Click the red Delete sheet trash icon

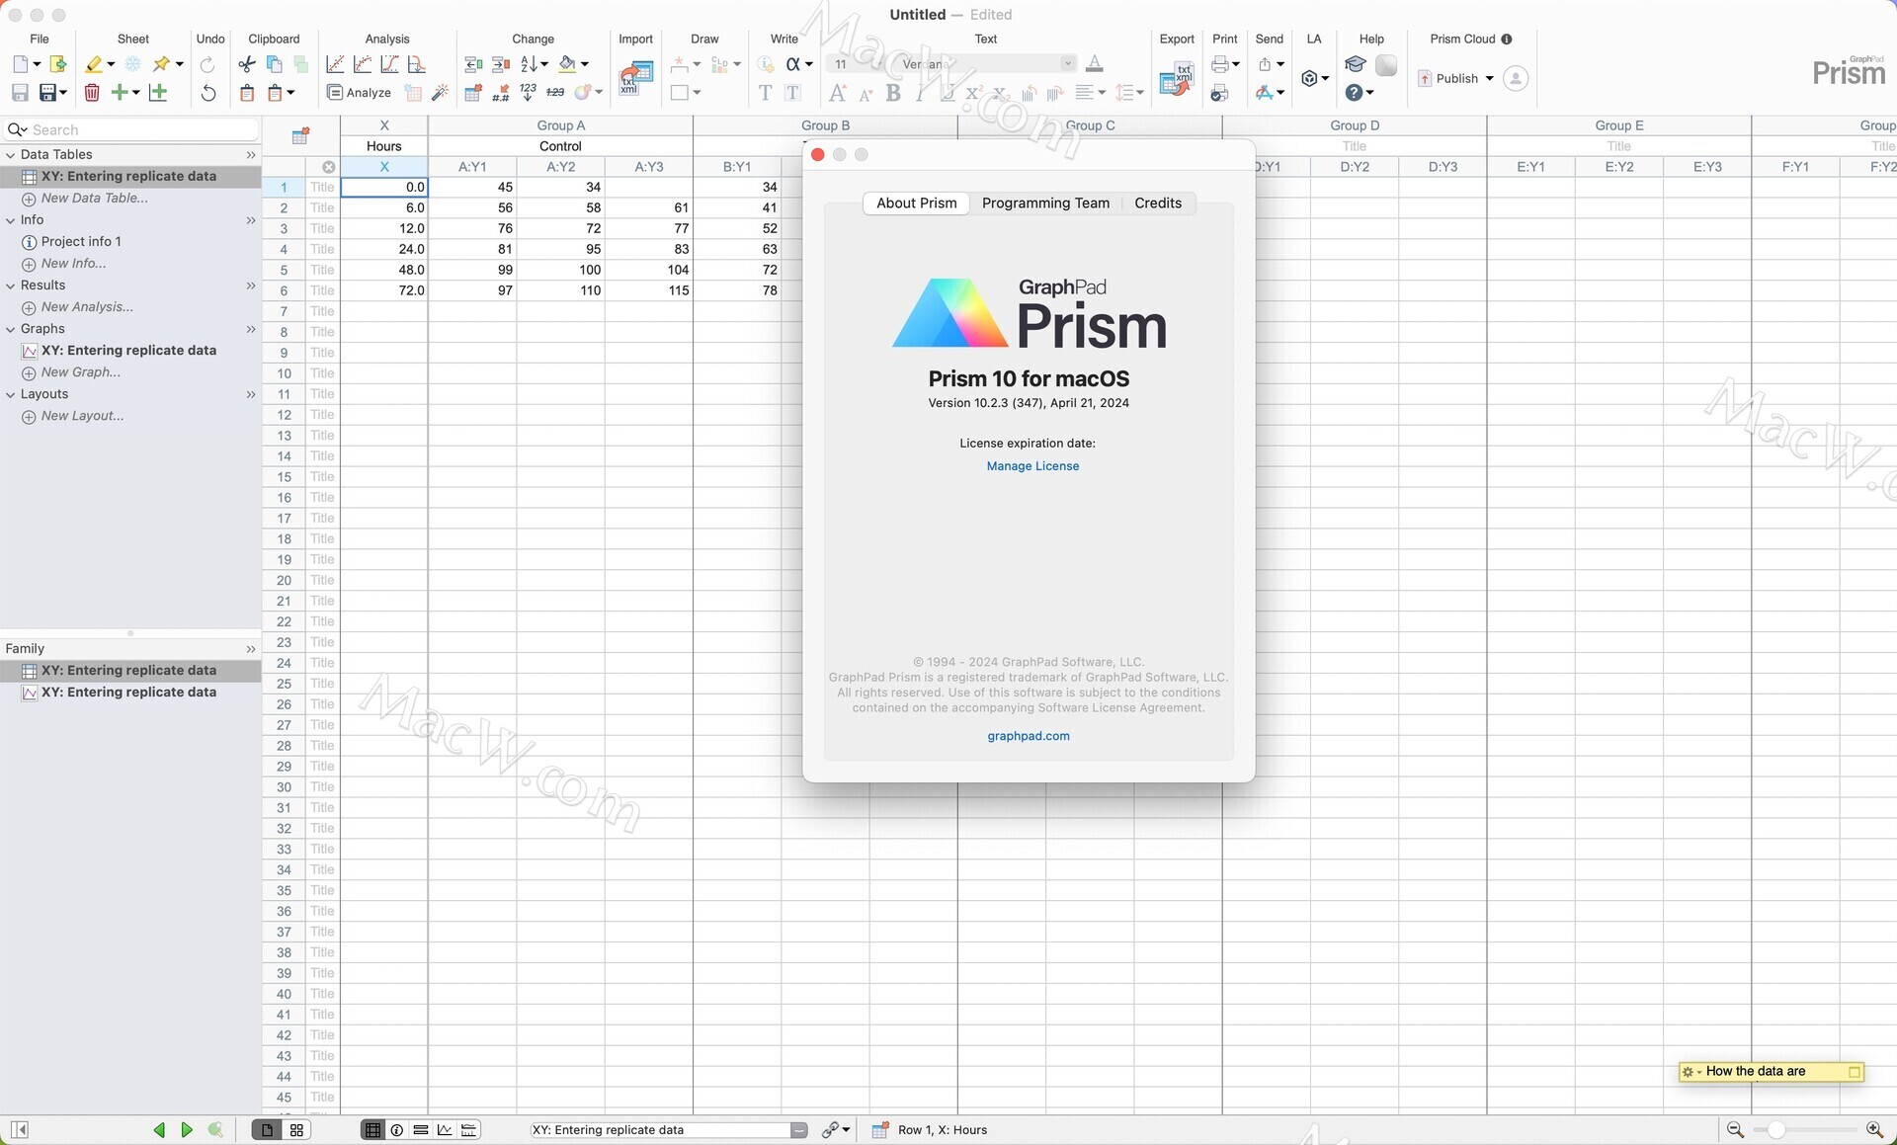(92, 93)
